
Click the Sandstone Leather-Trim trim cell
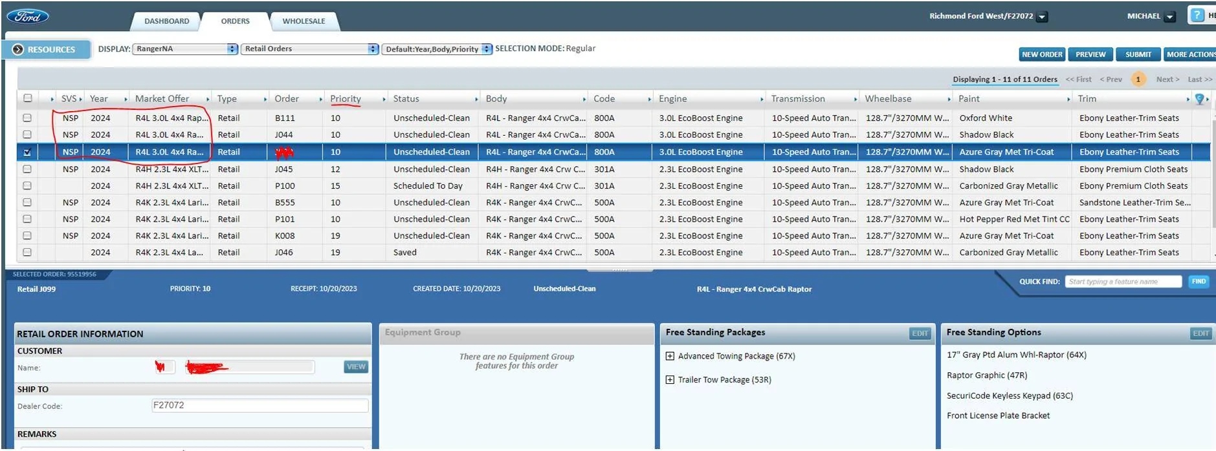click(x=1134, y=203)
